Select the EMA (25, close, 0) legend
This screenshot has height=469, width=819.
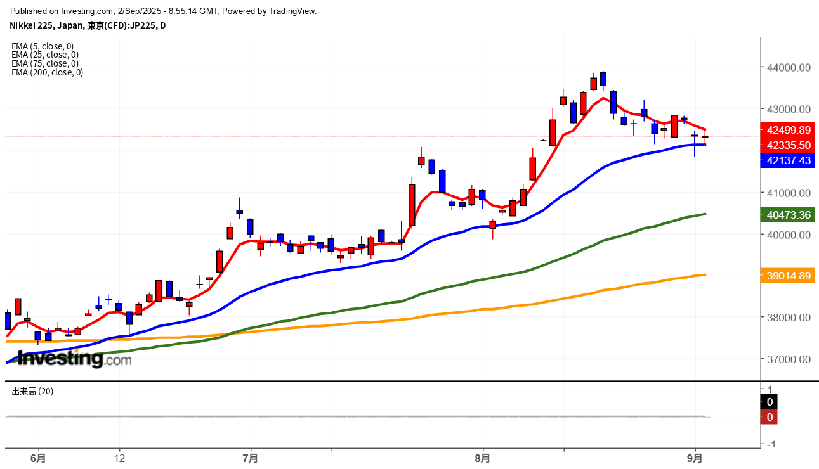pyautogui.click(x=44, y=55)
